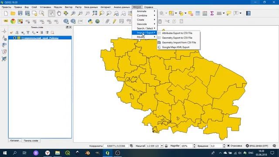Click Remove Layer icon in layers panel
279x157 pixels.
(52, 33)
